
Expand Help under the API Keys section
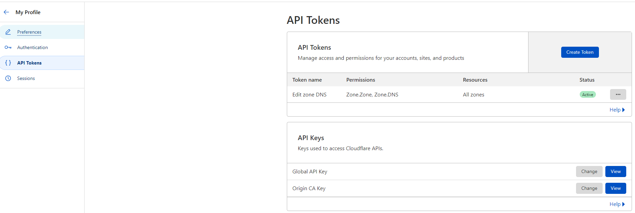pos(617,204)
